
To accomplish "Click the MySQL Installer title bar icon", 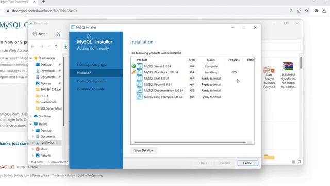I will pos(73,27).
